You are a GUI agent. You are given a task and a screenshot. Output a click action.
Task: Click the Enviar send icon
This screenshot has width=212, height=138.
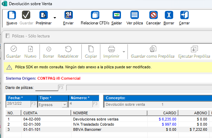[68, 16]
